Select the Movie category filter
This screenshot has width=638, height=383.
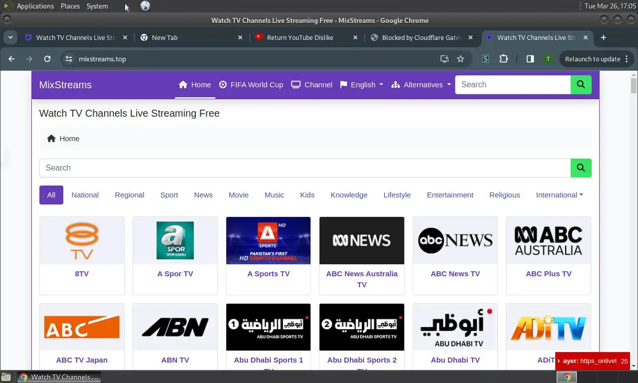tap(239, 195)
